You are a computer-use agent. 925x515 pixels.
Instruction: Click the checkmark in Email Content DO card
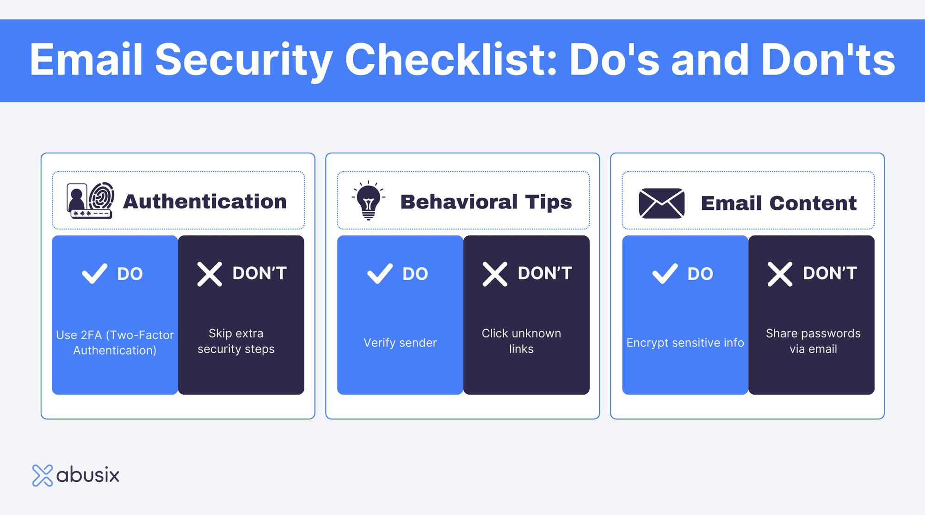(665, 274)
